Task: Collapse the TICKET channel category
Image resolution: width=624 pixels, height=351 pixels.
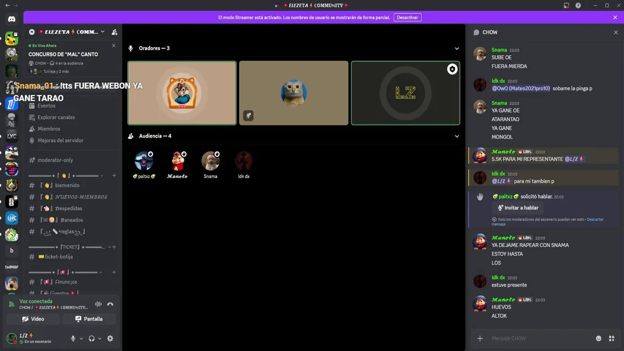Action: [x=69, y=247]
